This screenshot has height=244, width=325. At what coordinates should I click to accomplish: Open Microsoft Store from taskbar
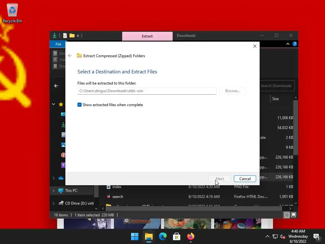(176, 236)
